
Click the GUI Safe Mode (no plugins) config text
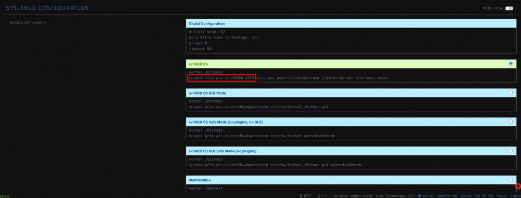tap(351, 162)
